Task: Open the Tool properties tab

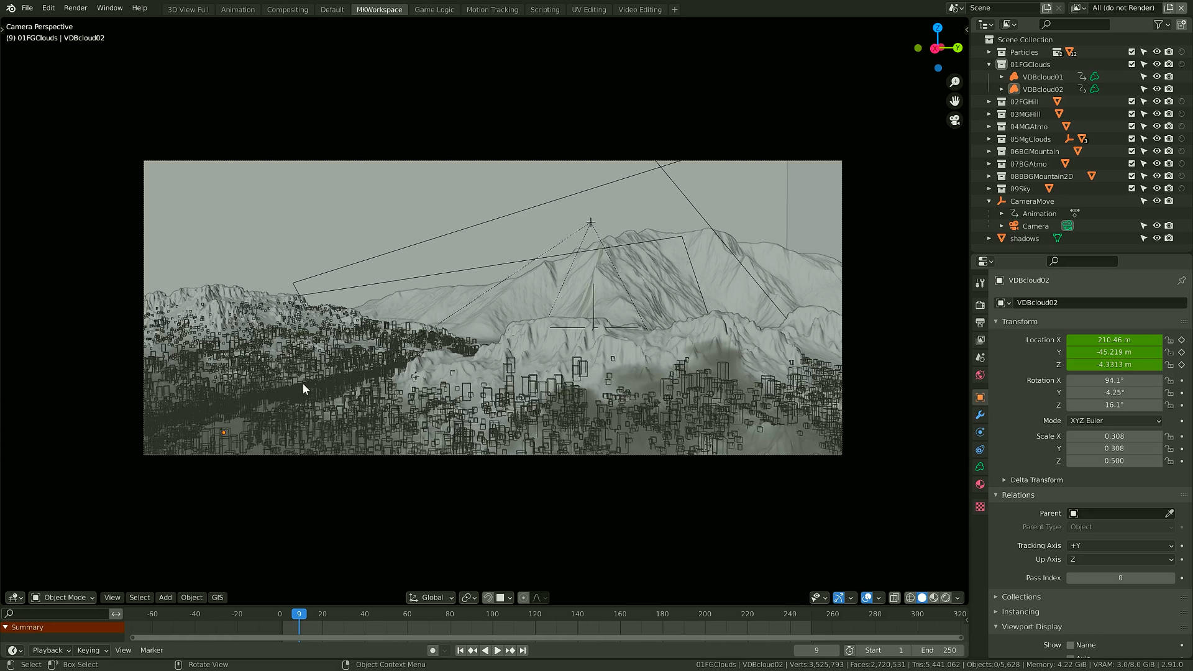Action: [980, 283]
